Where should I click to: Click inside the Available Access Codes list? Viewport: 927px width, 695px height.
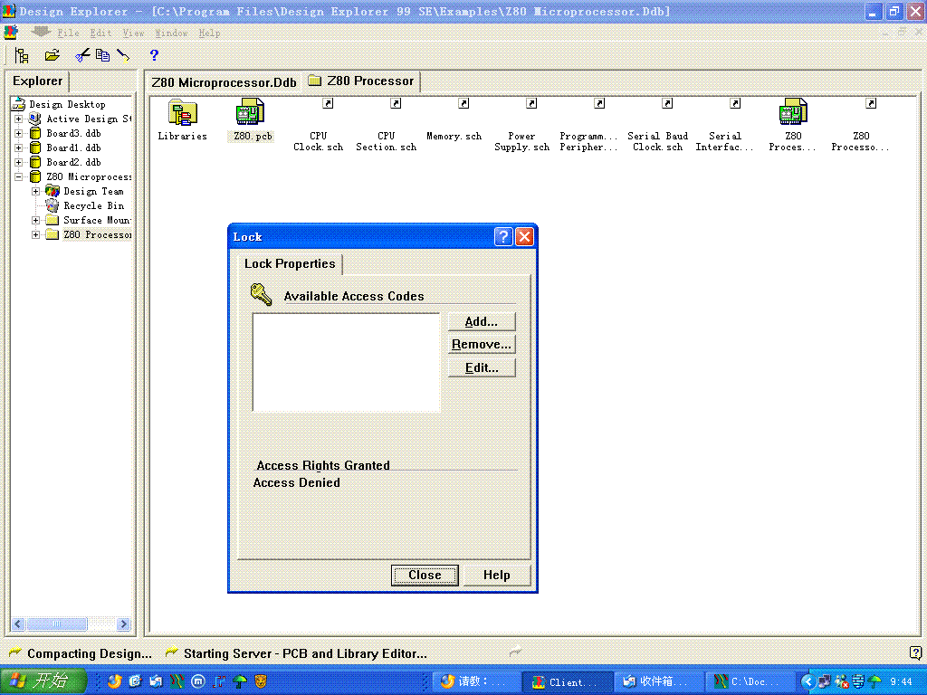(346, 362)
